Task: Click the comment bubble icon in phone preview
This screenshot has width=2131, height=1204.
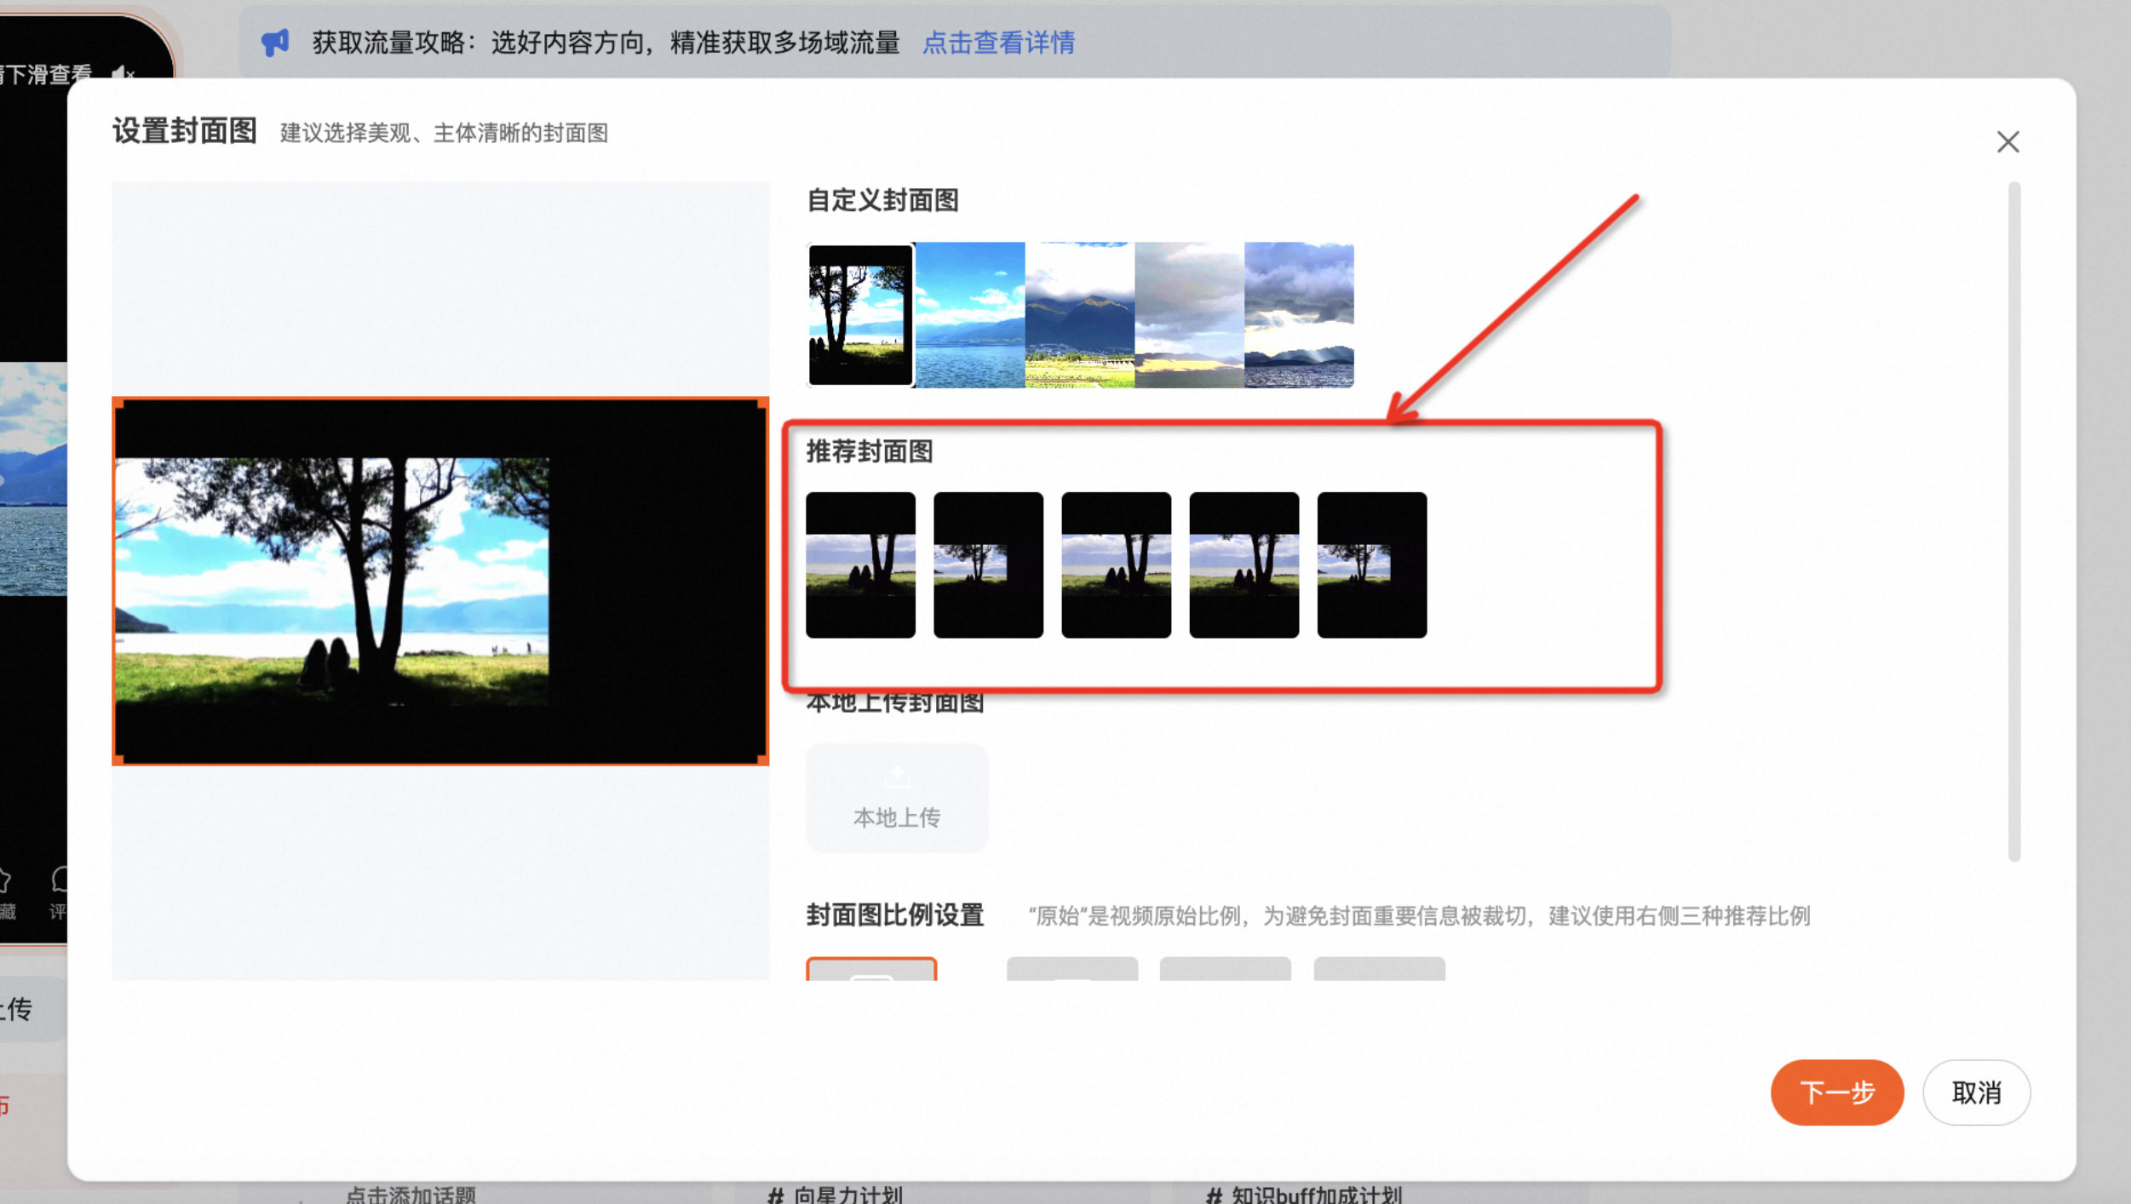Action: pos(59,879)
